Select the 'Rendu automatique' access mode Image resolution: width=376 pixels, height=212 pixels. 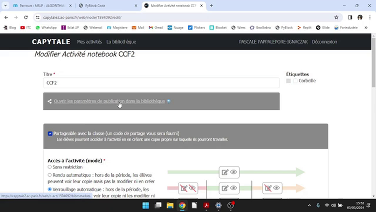point(49,175)
